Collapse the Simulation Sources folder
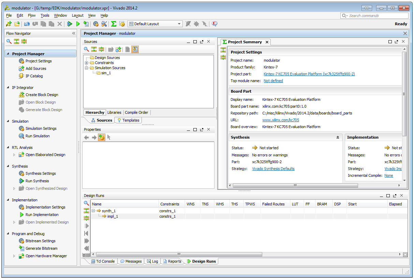The image size is (414, 279). pos(87,68)
